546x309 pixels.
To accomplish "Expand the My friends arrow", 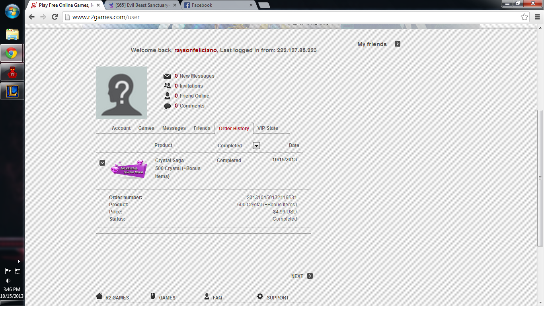I will (397, 44).
